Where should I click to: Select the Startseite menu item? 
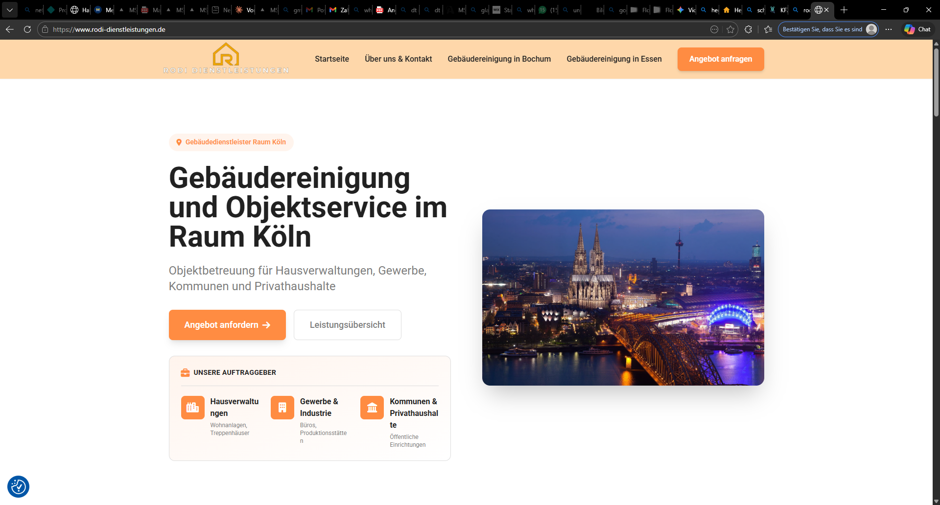pyautogui.click(x=331, y=59)
